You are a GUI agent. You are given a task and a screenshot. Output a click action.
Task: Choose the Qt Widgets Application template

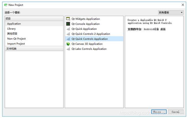click(94, 19)
